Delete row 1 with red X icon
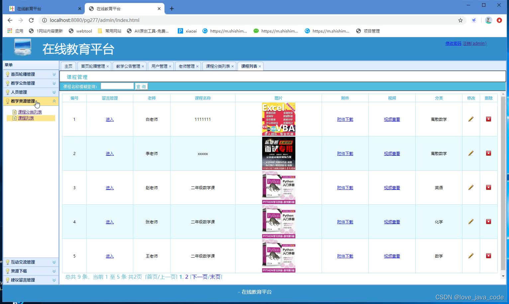Viewport: 509px width, 304px height. pos(488,119)
